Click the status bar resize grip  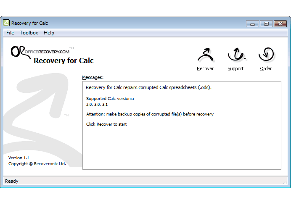point(285,182)
